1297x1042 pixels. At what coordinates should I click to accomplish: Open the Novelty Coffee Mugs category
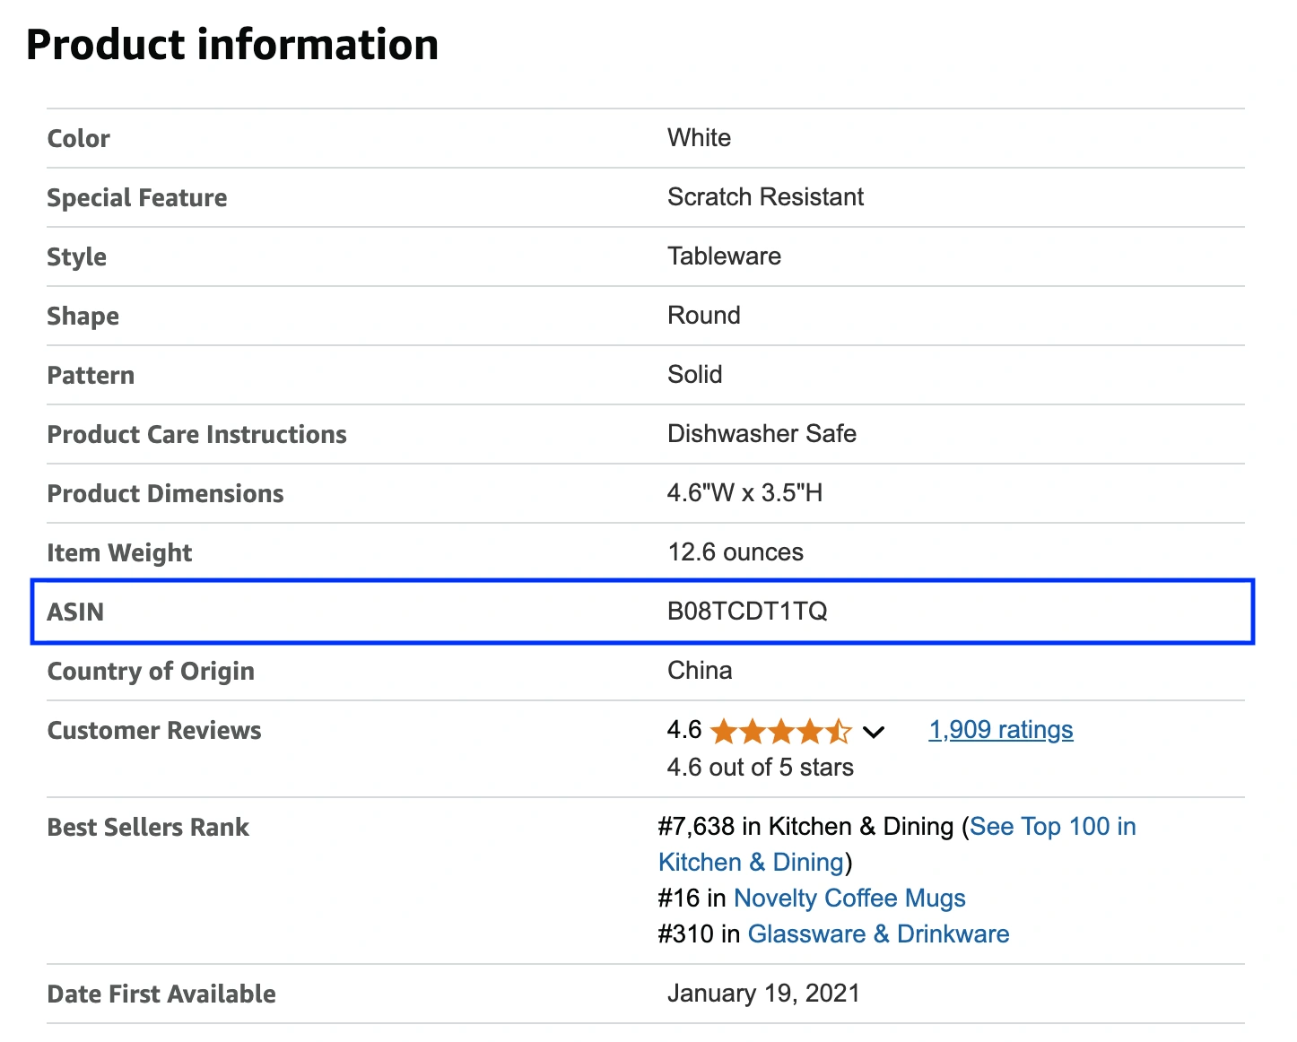click(x=849, y=898)
